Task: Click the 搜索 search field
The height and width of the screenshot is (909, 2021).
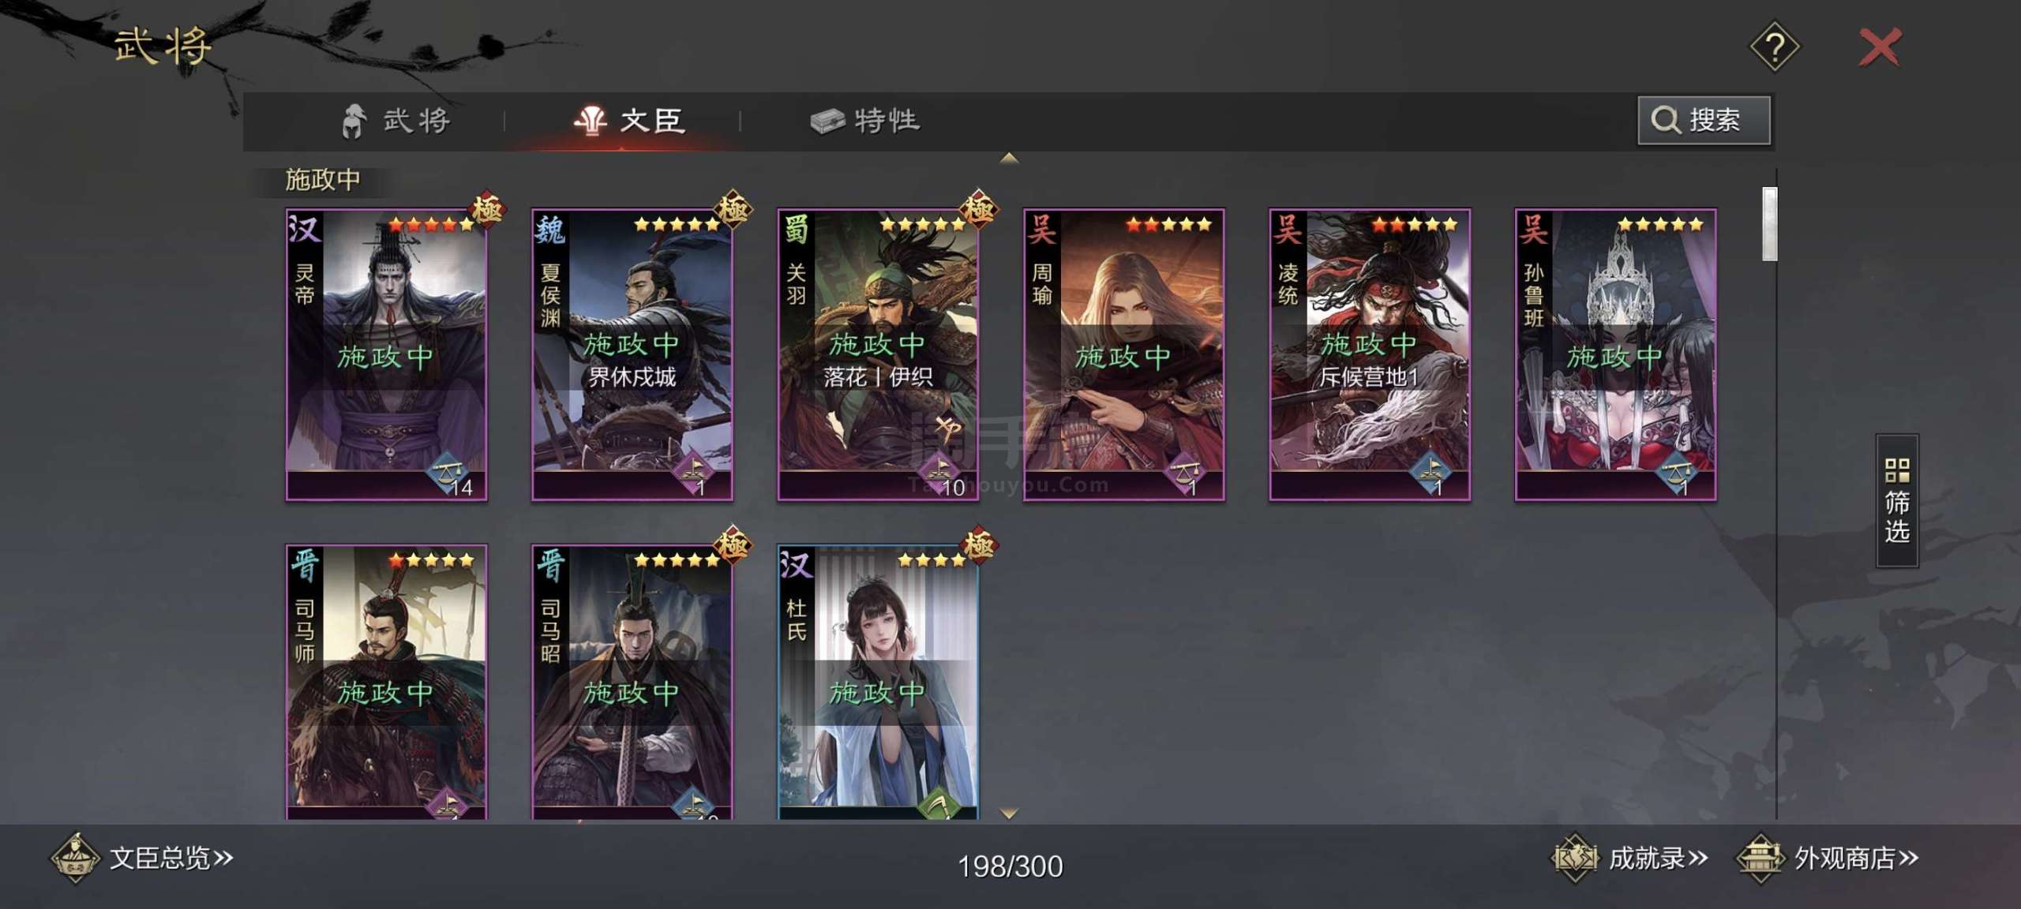Action: point(1704,120)
